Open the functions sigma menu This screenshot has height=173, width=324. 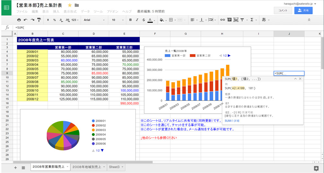[253, 20]
